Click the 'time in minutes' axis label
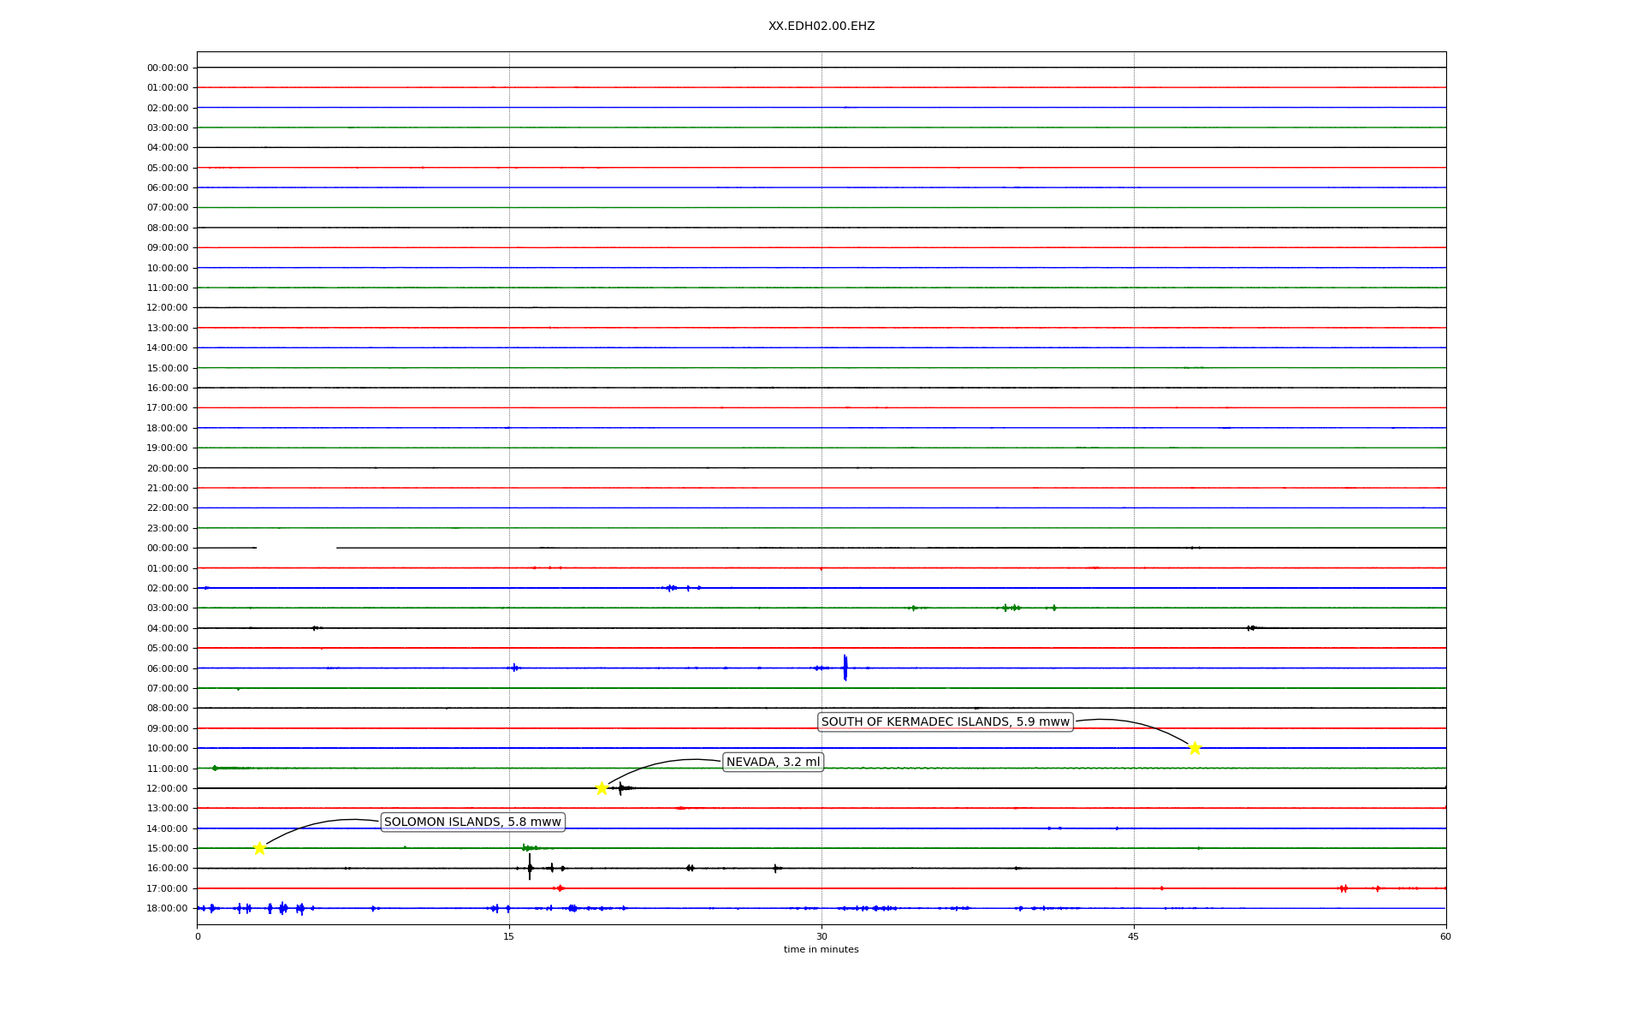 pyautogui.click(x=821, y=949)
